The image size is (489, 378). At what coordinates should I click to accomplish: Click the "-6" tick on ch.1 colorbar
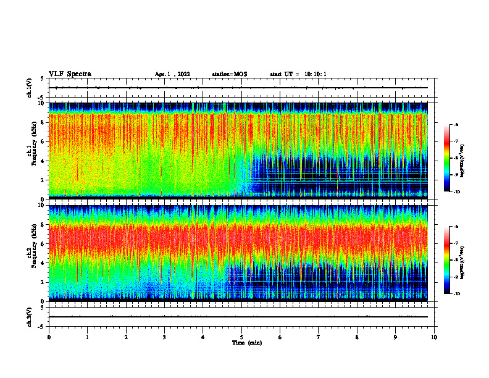pyautogui.click(x=455, y=124)
